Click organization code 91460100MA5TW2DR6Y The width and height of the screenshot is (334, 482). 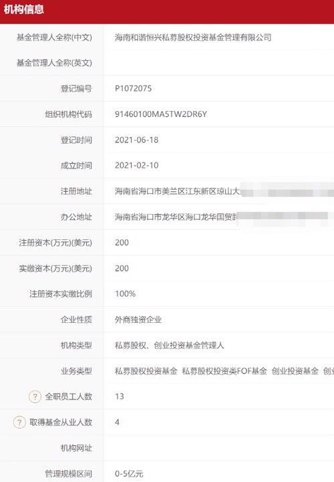tap(161, 114)
